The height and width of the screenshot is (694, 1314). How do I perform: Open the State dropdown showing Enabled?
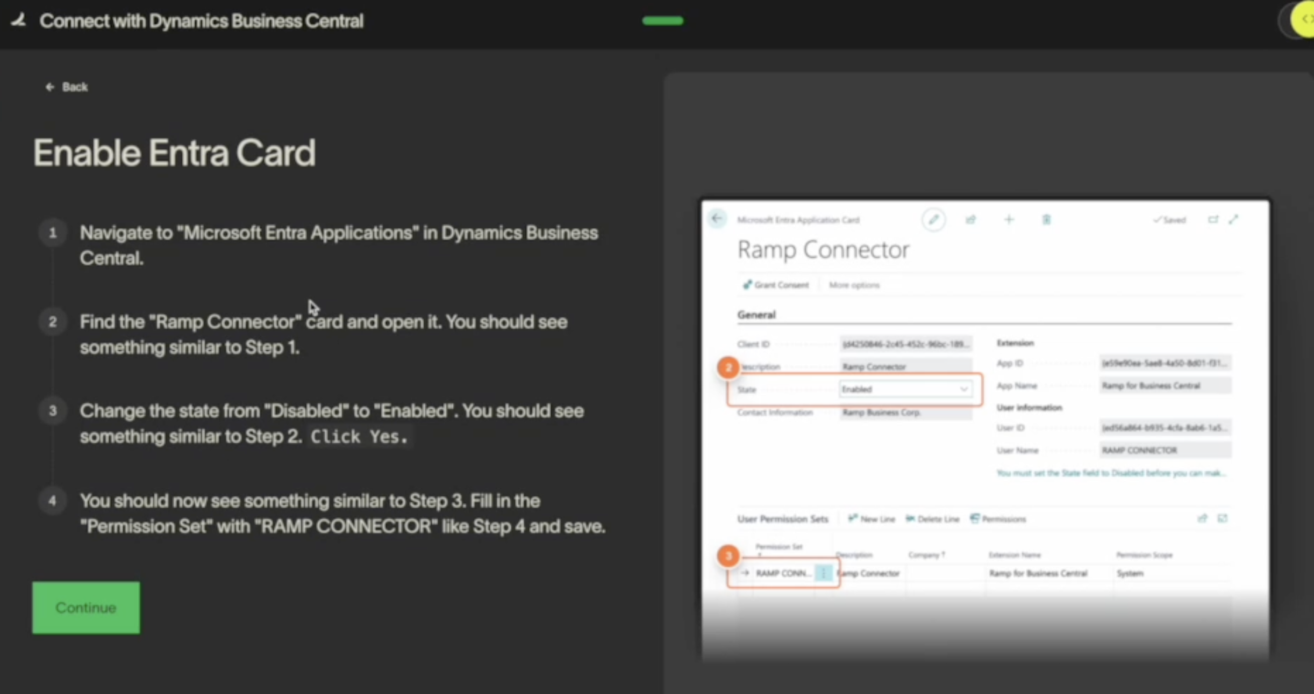pos(906,389)
